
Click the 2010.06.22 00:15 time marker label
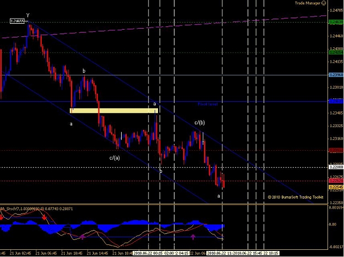coord(148,253)
